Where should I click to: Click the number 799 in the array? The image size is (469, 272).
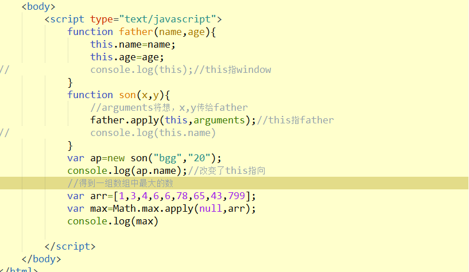tap(237, 196)
